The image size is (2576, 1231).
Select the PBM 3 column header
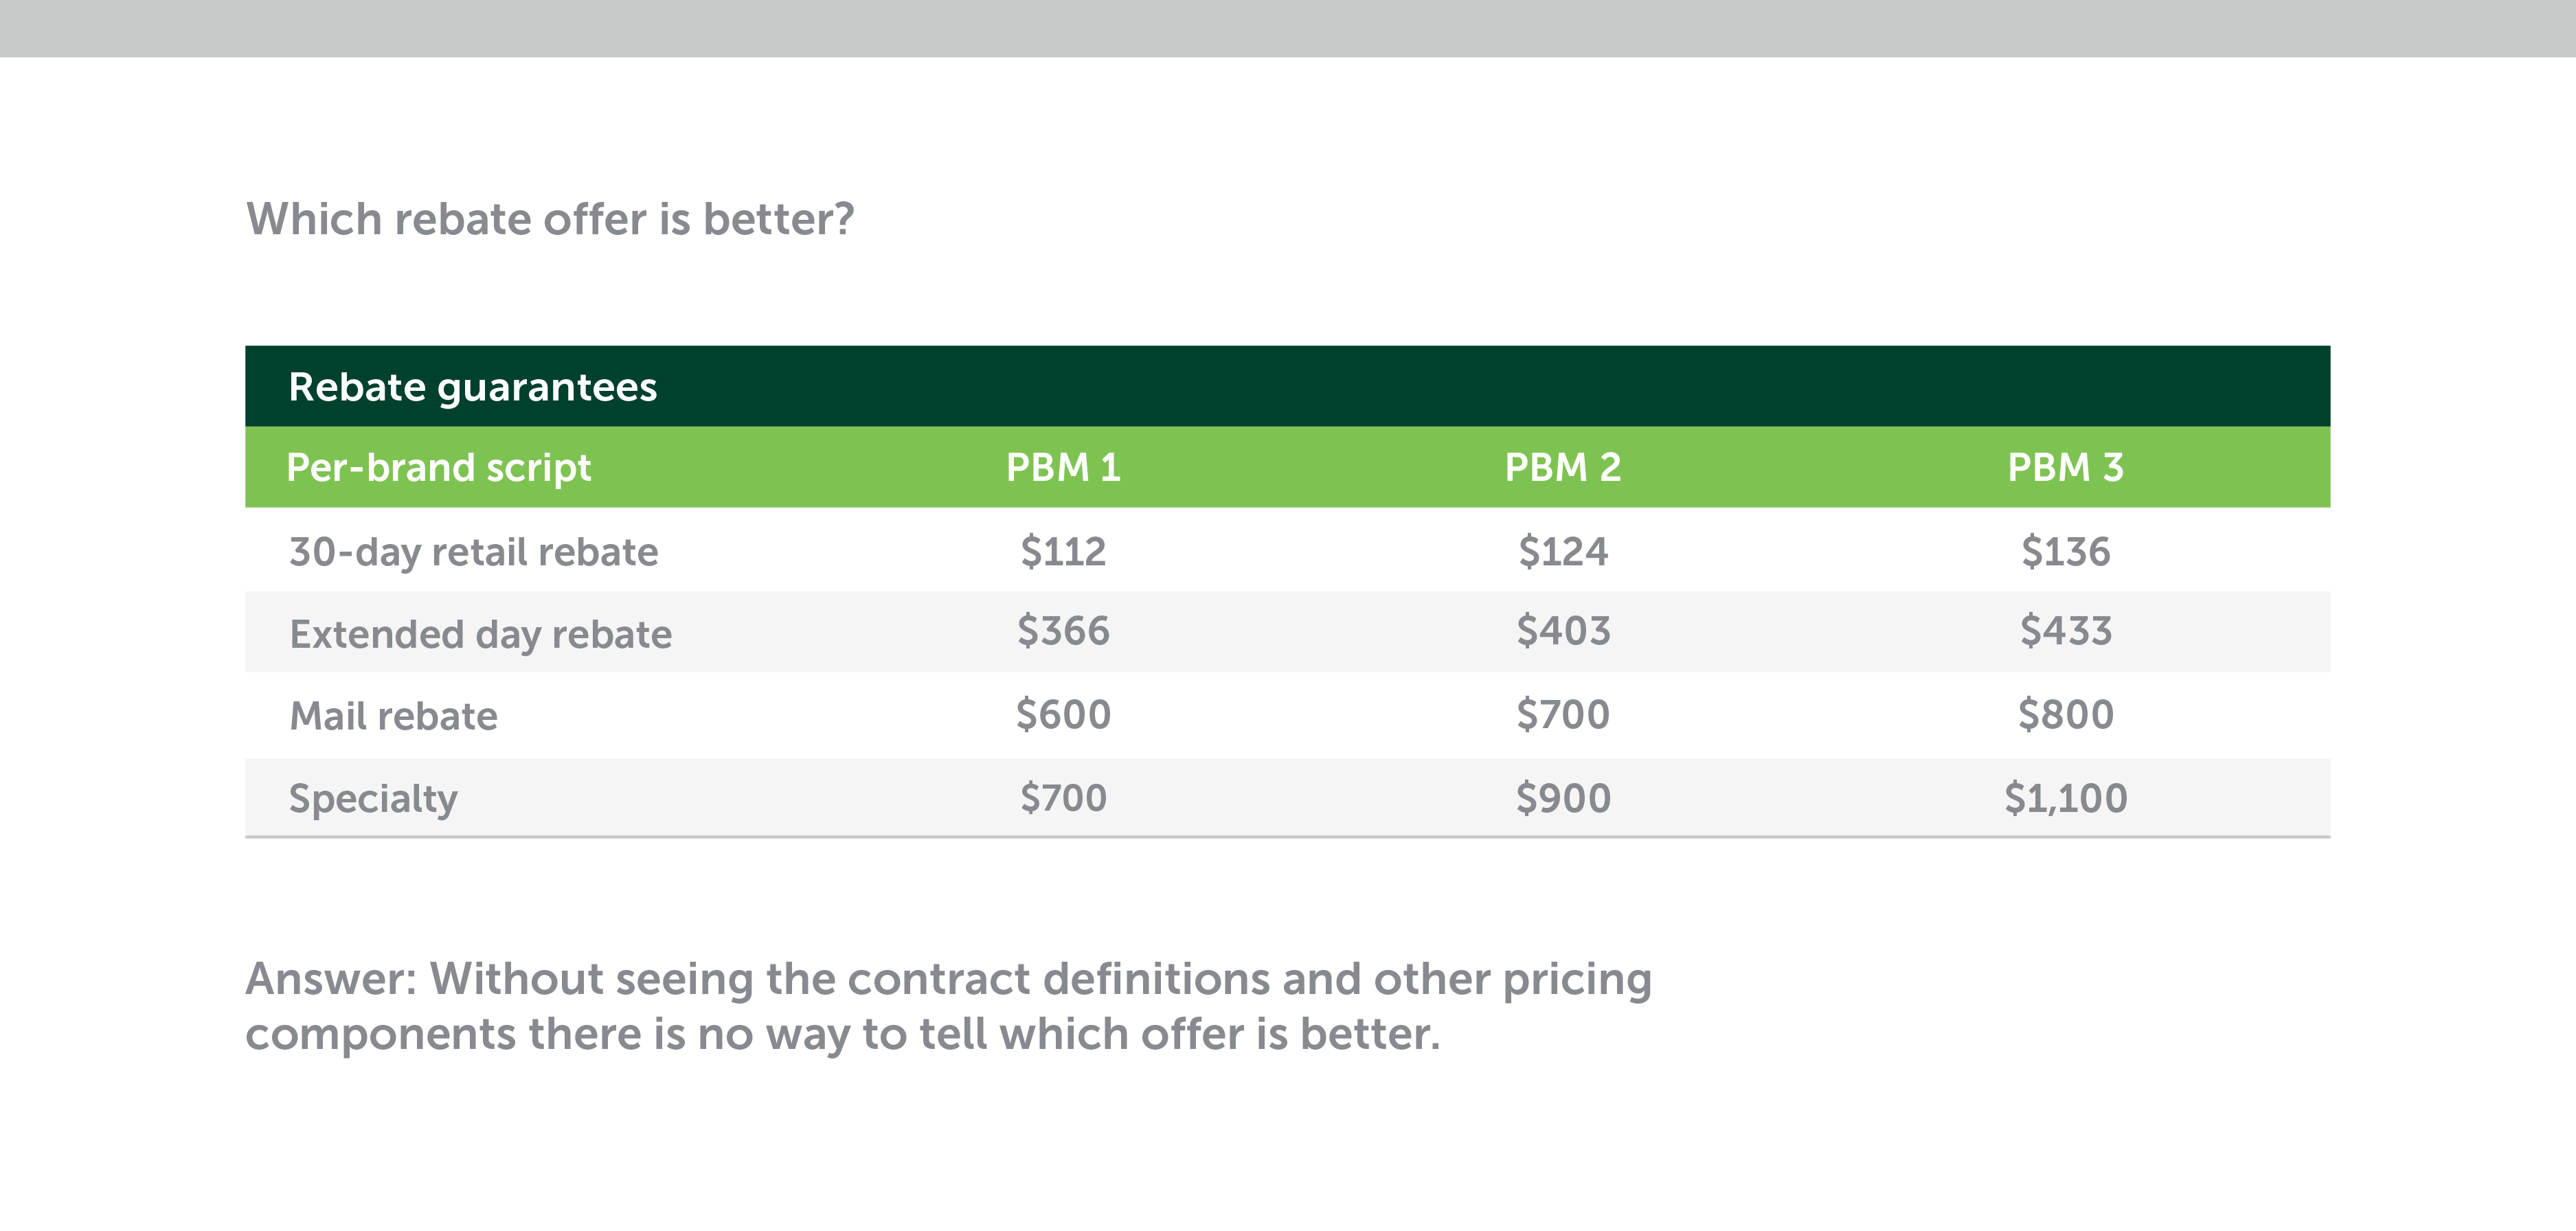(2065, 468)
